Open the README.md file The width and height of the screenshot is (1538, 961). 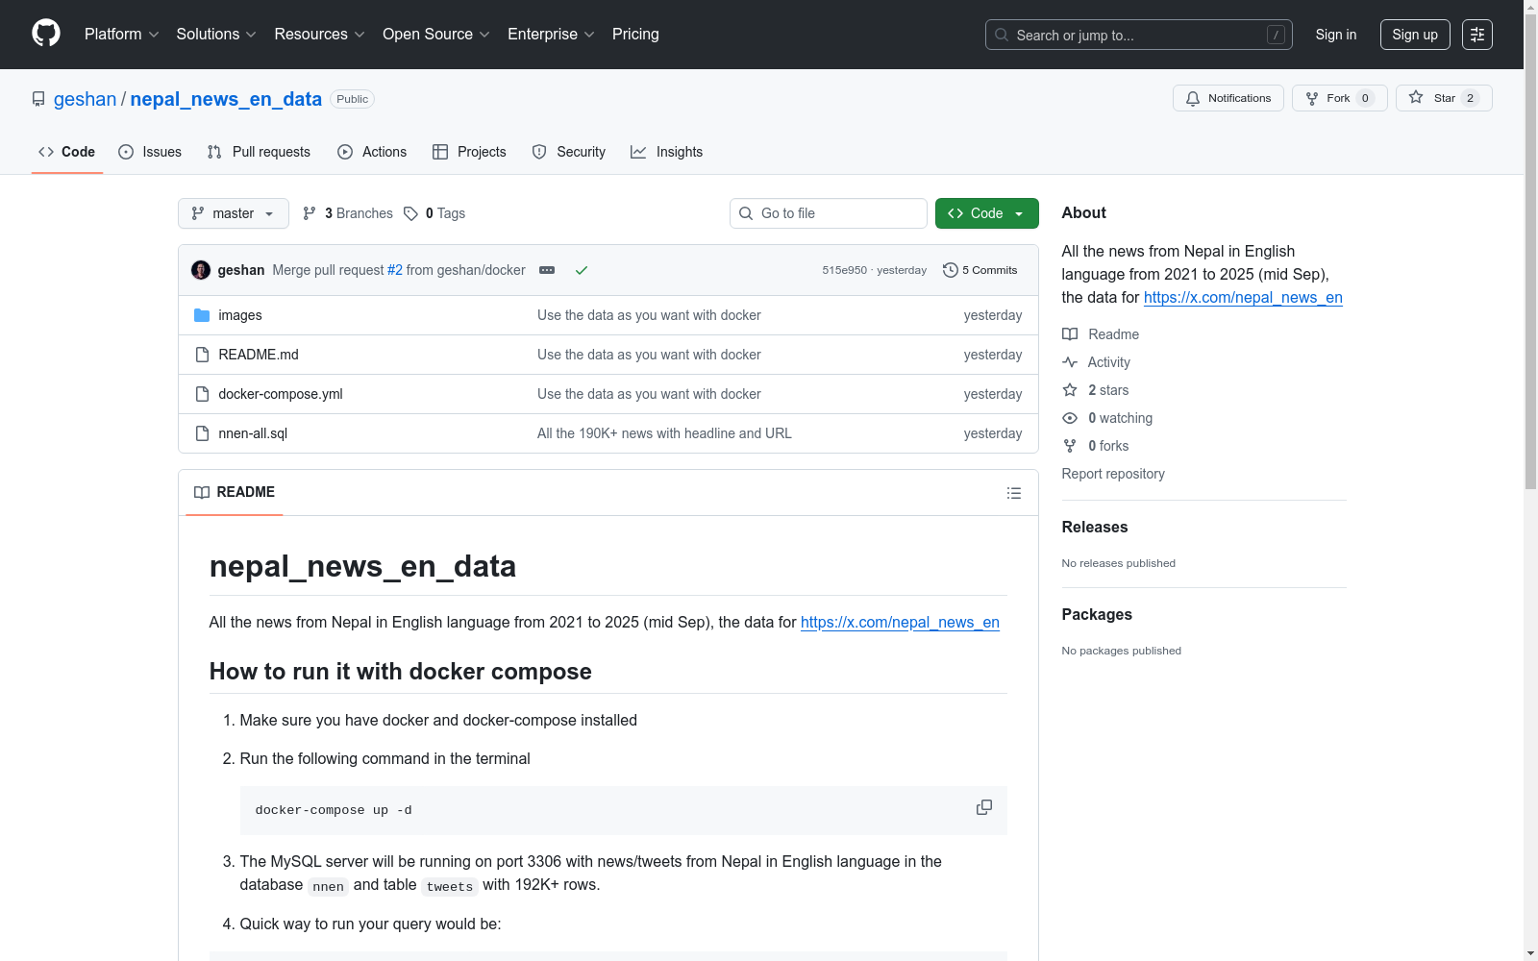click(259, 355)
